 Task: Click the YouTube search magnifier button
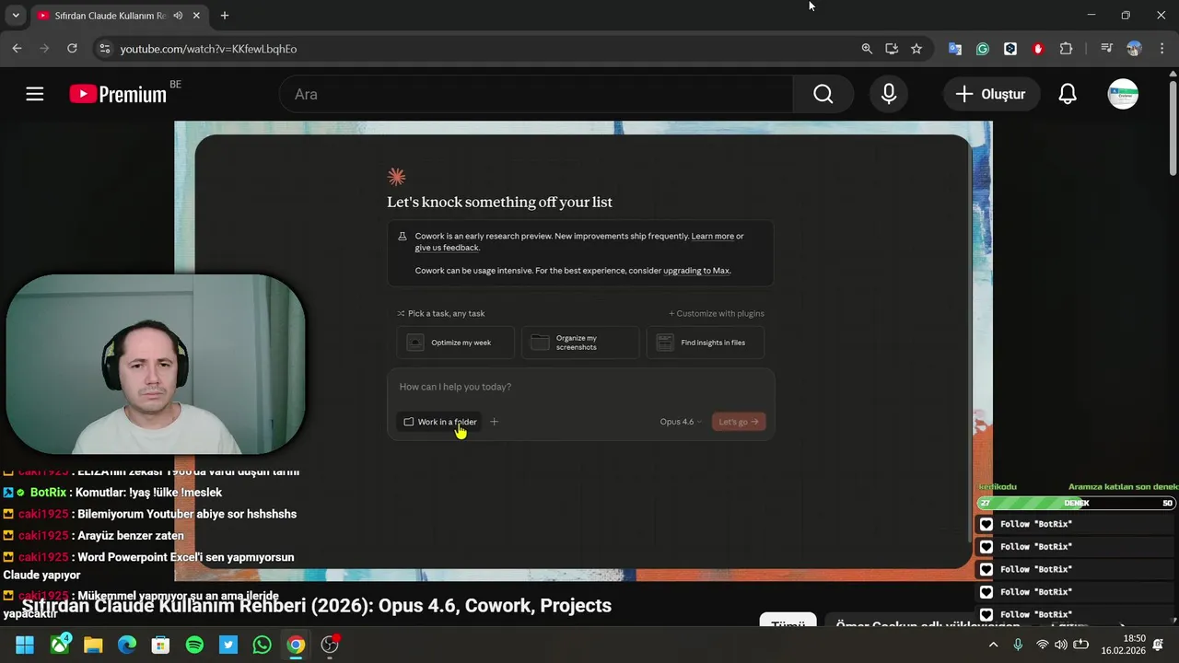[x=823, y=94]
